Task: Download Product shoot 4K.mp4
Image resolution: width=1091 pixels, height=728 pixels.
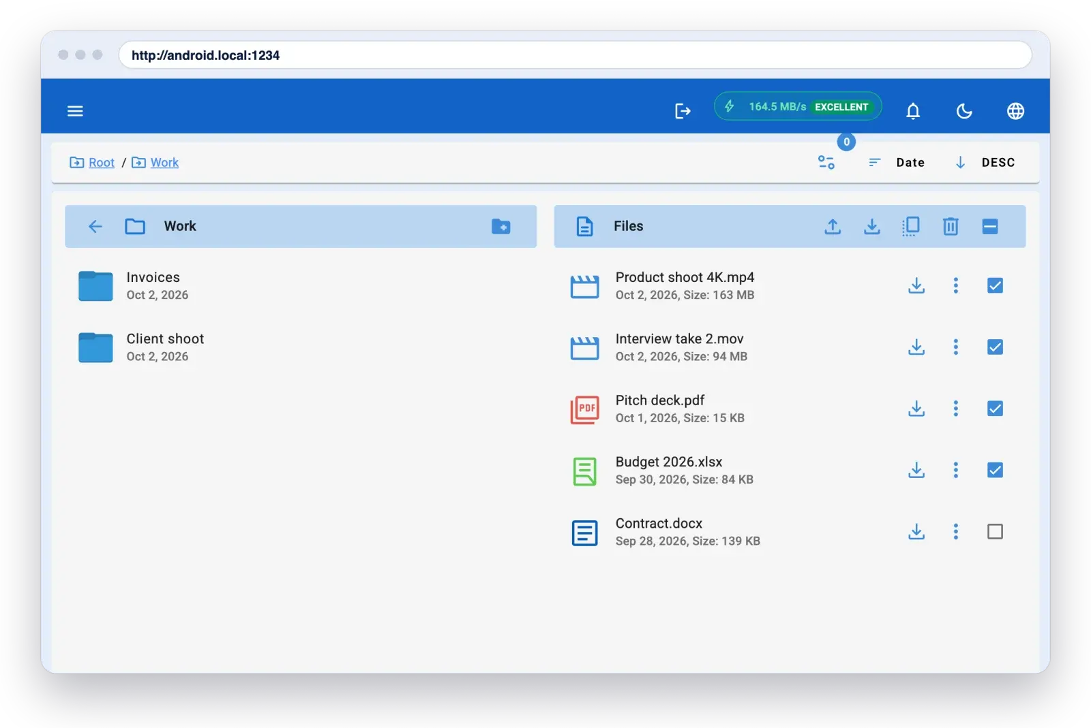Action: (x=916, y=285)
